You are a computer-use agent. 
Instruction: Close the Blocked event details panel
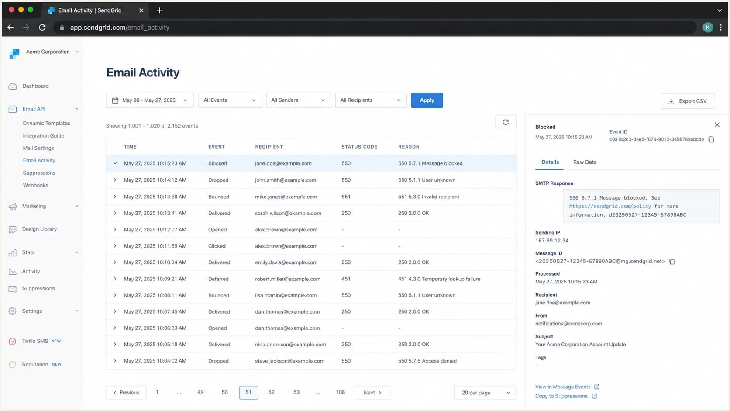[717, 125]
